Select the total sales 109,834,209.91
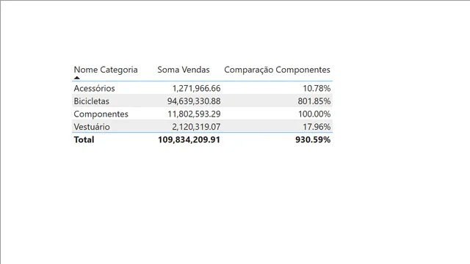Screen dimensions: 470x264 pyautogui.click(x=189, y=140)
